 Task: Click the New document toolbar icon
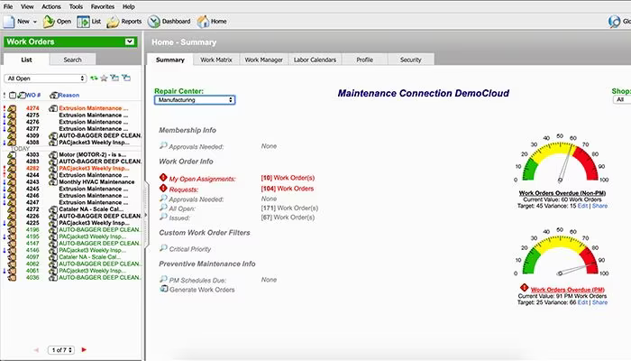point(9,22)
